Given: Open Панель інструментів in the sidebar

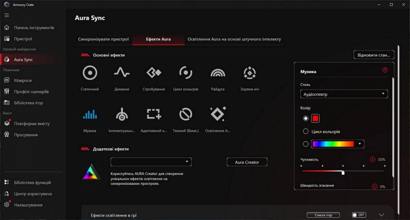Looking at the screenshot, I should pyautogui.click(x=34, y=27).
